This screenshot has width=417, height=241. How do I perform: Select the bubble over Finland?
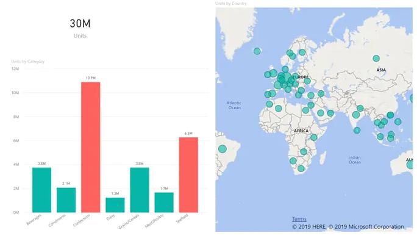pos(302,52)
